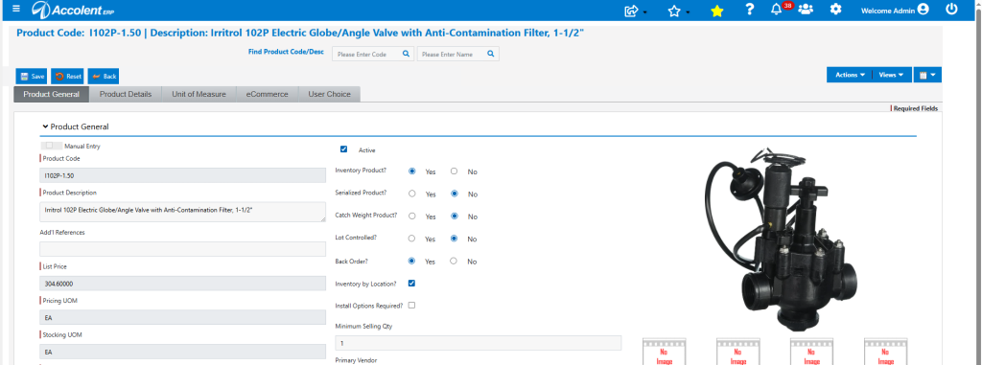
Task: Open the users group icon
Action: click(806, 10)
